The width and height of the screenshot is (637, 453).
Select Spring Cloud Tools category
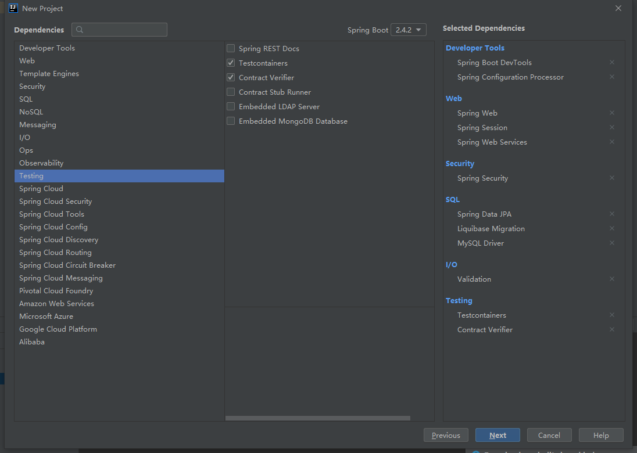119,214
